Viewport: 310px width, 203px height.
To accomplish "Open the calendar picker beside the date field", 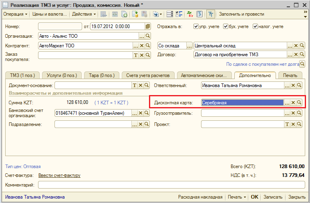I will (148, 26).
